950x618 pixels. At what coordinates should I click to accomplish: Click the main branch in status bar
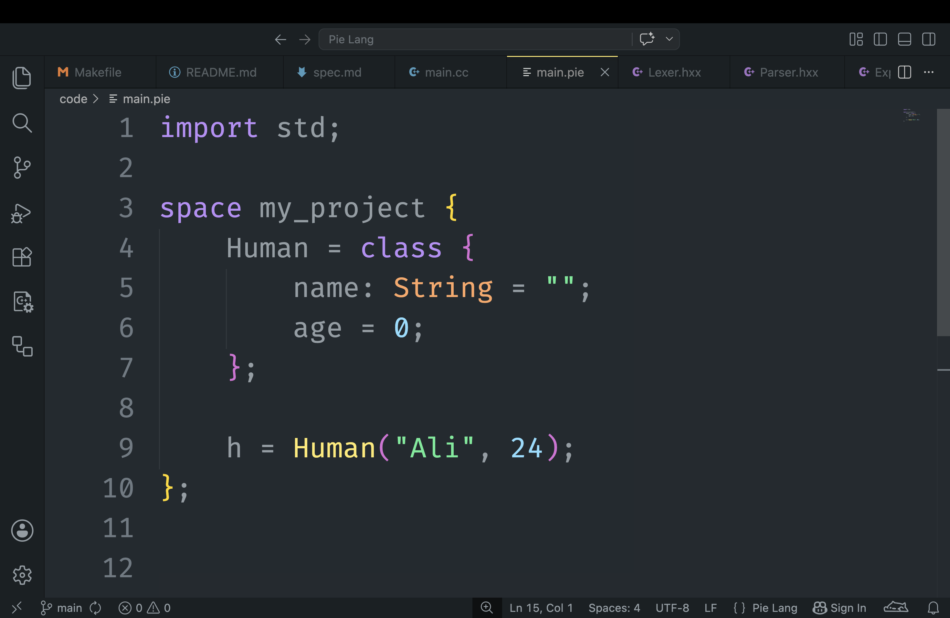(61, 608)
